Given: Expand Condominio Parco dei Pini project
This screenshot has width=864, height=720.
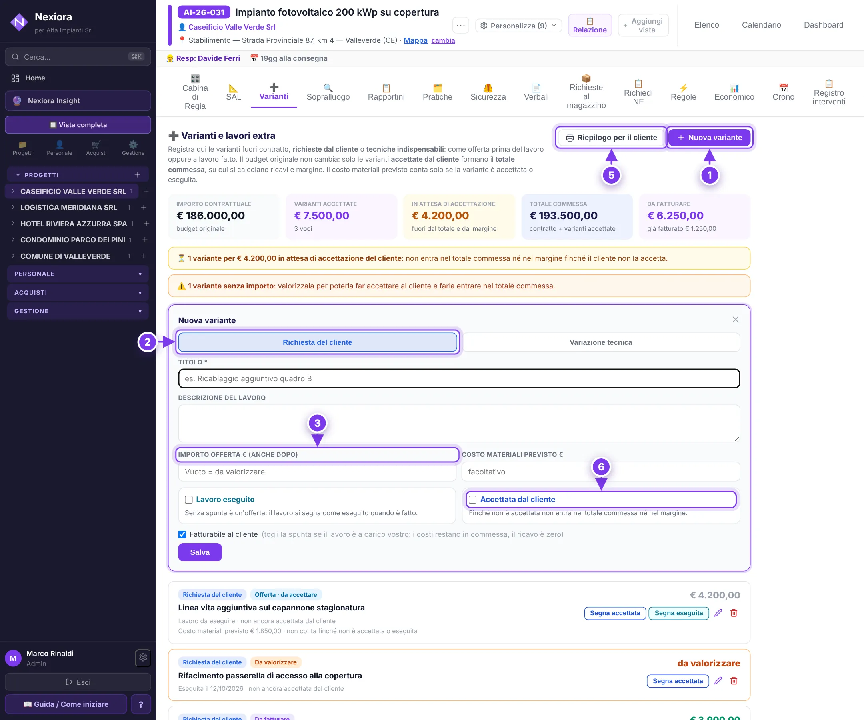Looking at the screenshot, I should point(13,240).
